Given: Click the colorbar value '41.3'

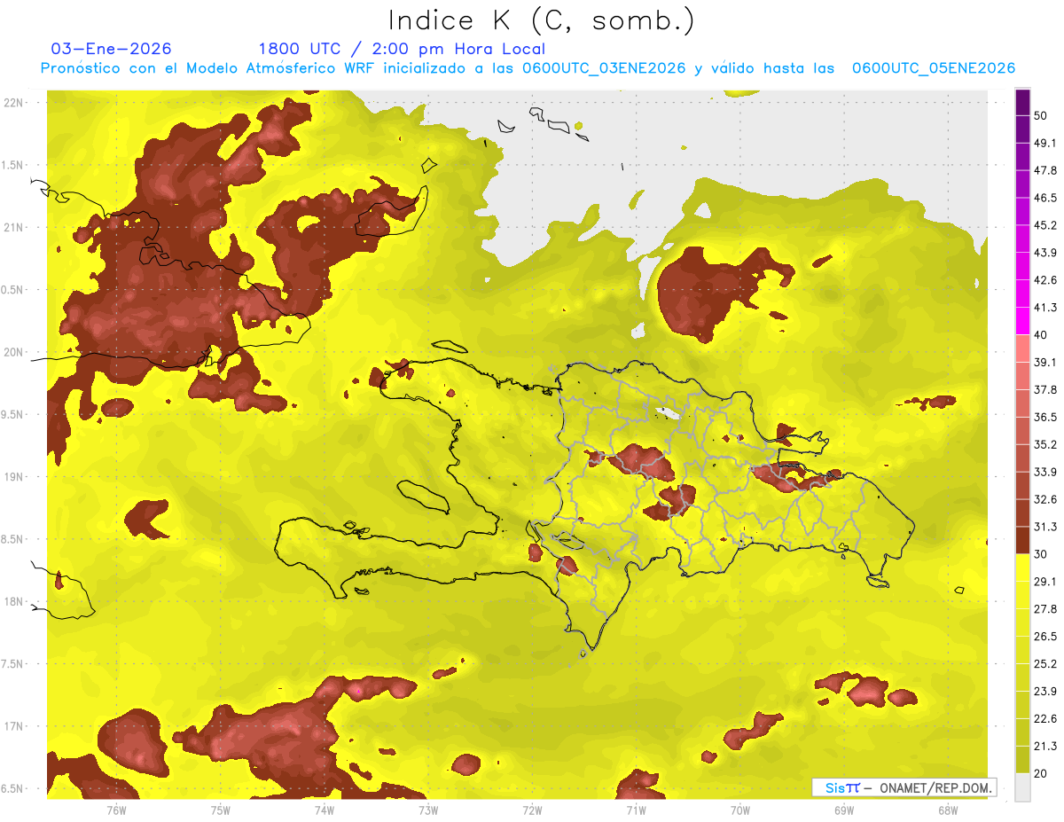Looking at the screenshot, I should (x=1045, y=308).
